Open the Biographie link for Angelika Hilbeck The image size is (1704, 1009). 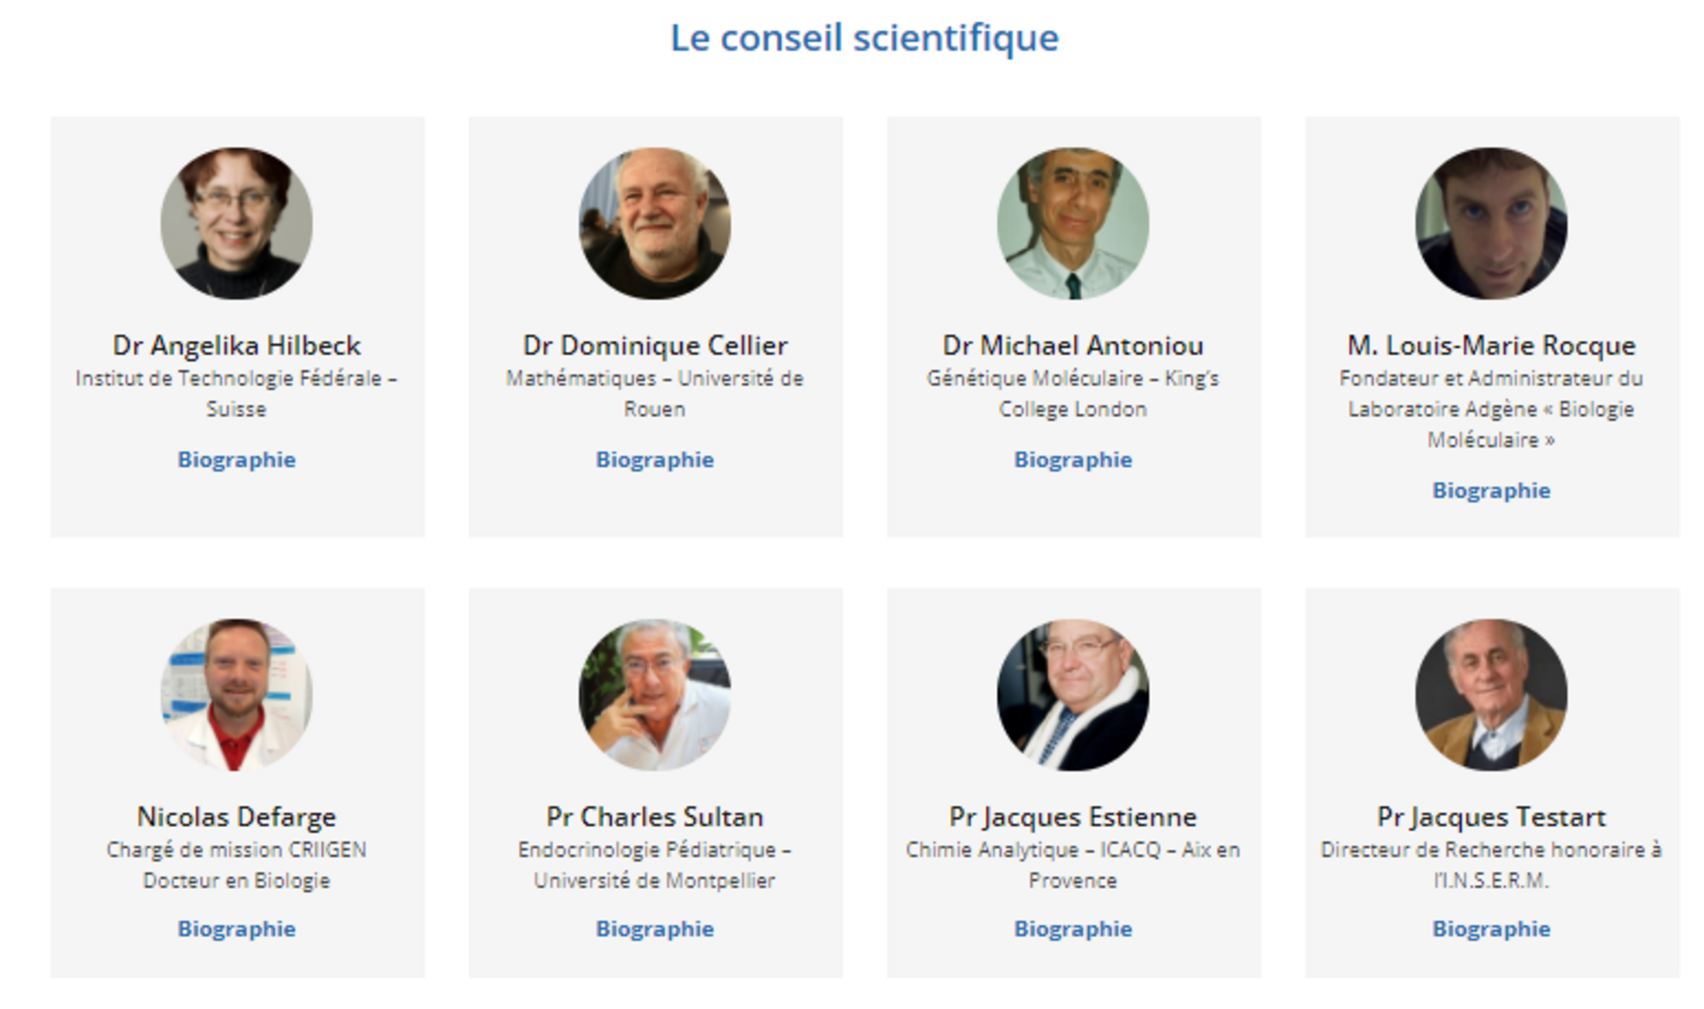tap(237, 460)
